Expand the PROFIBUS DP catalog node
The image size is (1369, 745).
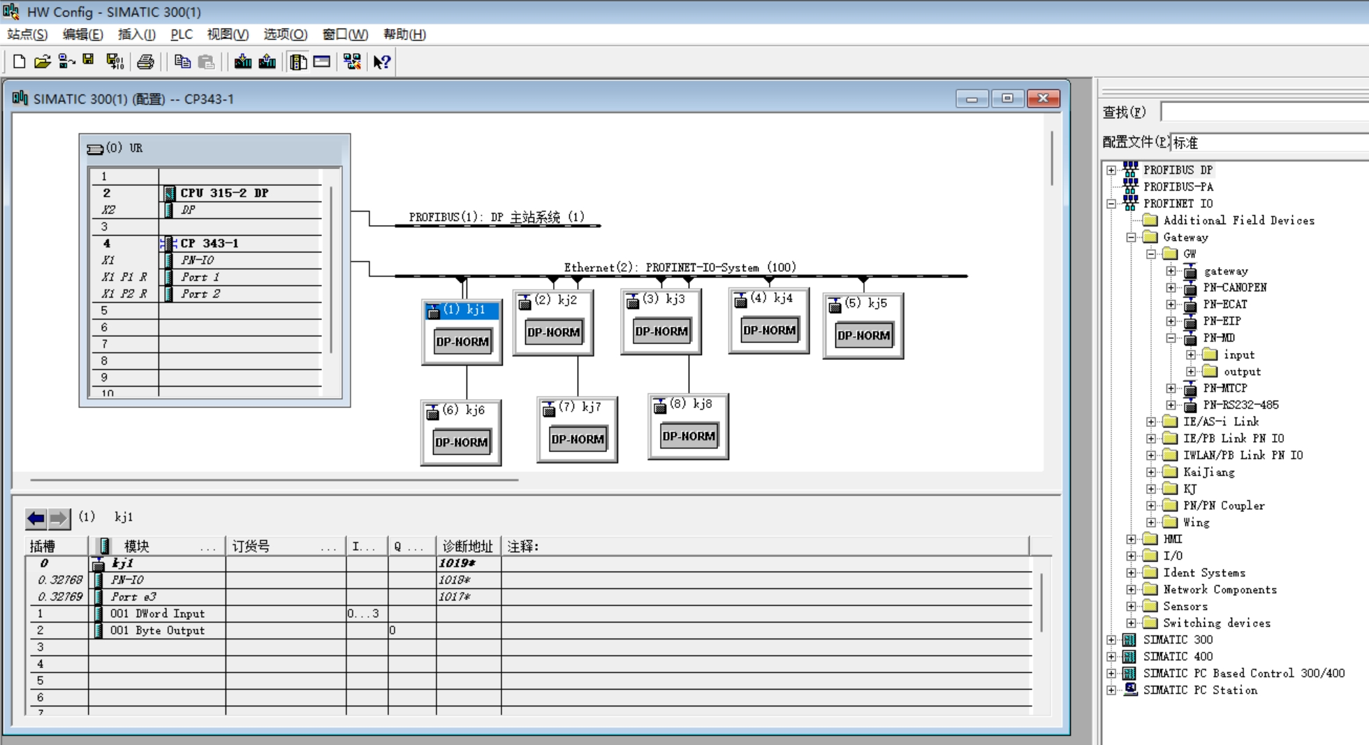tap(1111, 170)
